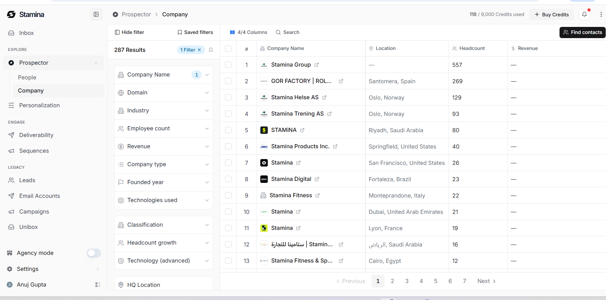Open the three-dot more options menu
The height and width of the screenshot is (300, 606).
tap(601, 14)
